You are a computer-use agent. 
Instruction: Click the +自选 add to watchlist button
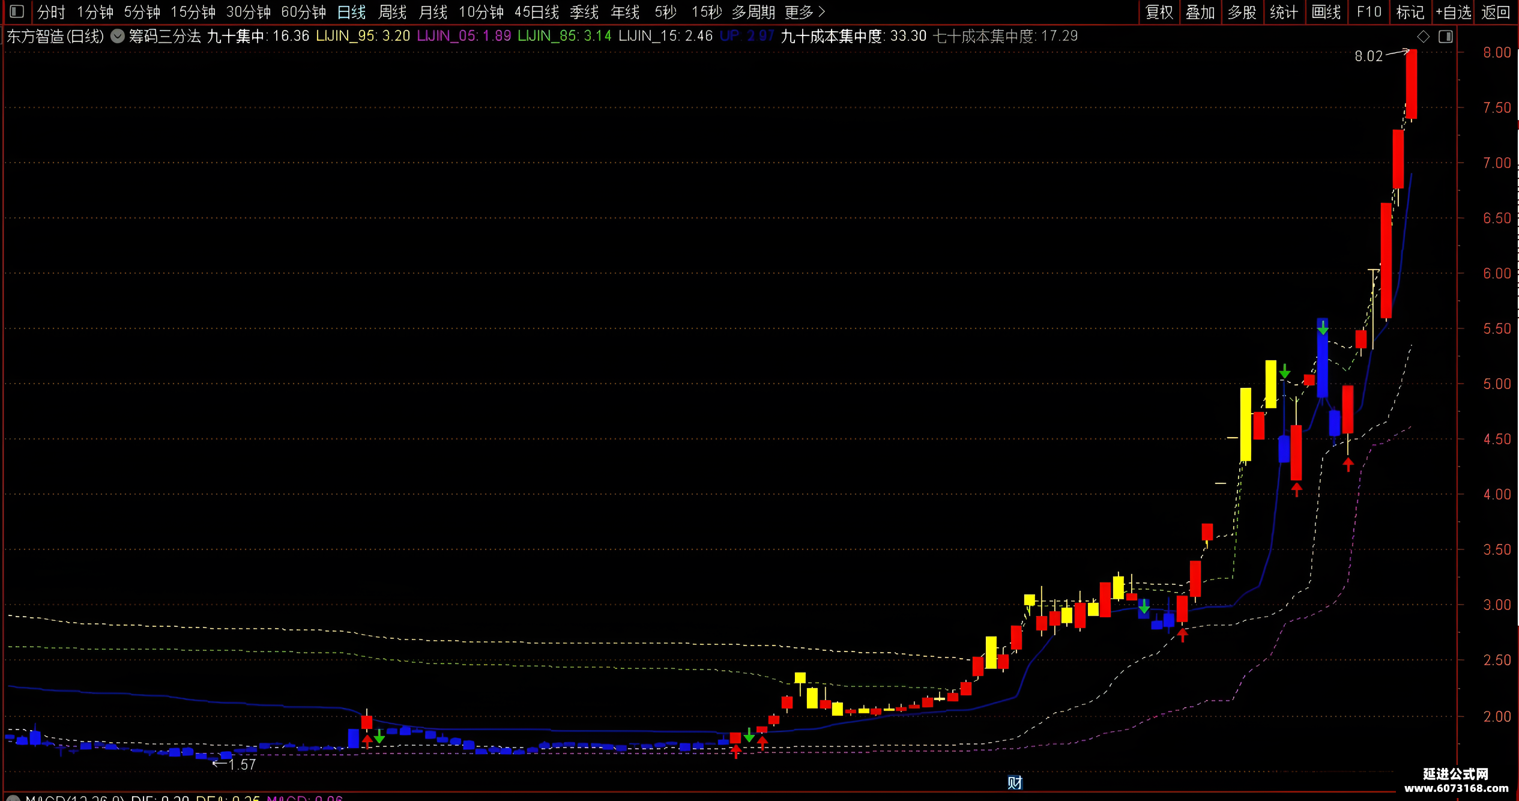tap(1454, 12)
